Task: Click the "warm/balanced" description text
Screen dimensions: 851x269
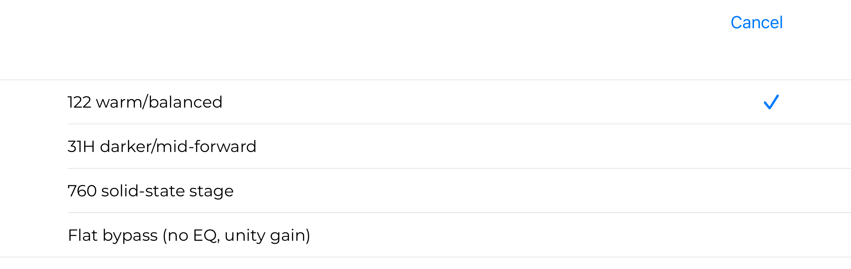Action: [x=159, y=102]
